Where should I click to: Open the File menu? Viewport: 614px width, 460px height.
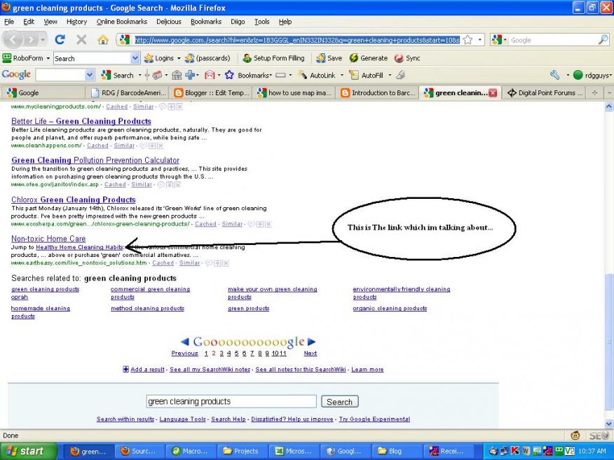9,22
